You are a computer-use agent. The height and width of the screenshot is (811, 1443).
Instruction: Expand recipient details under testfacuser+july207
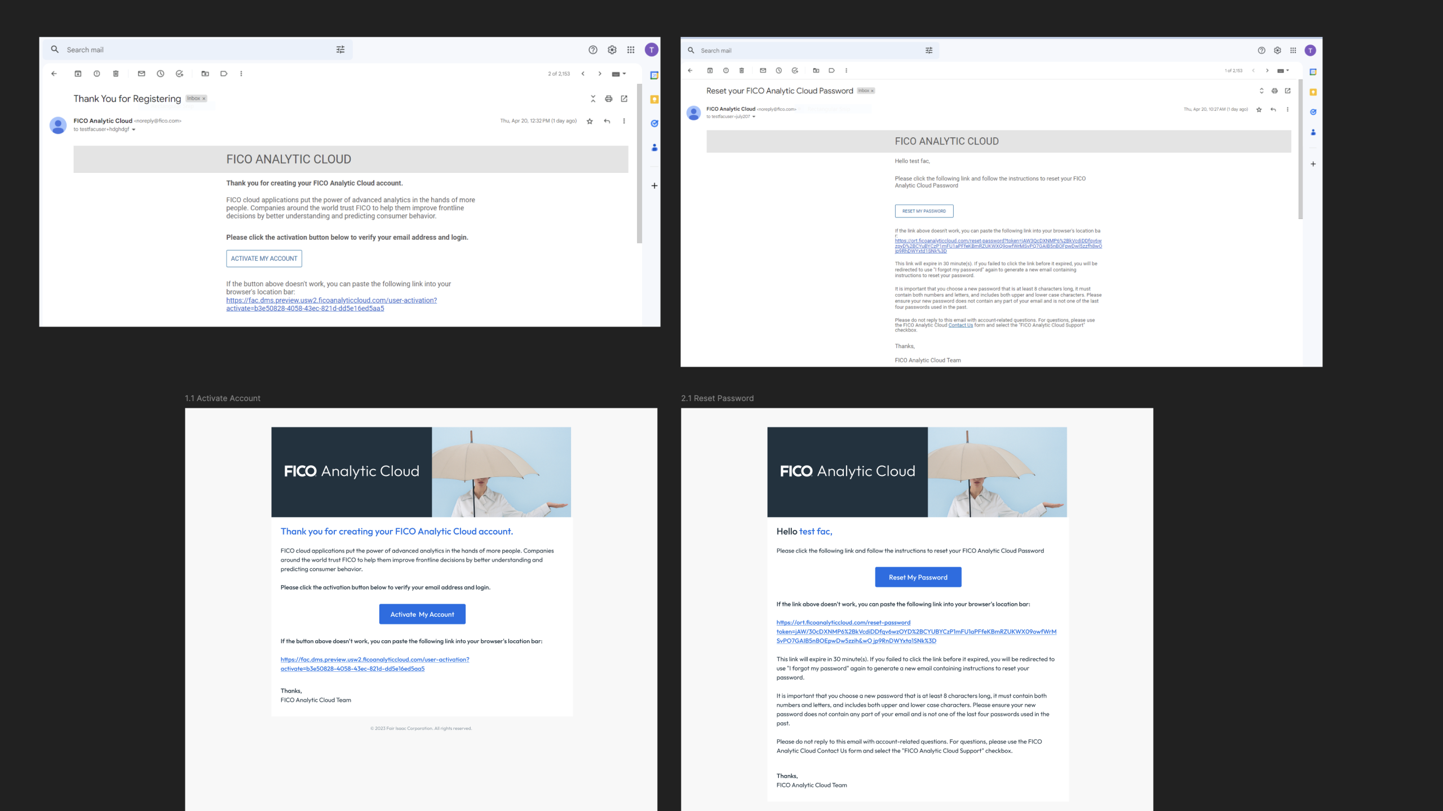click(754, 117)
